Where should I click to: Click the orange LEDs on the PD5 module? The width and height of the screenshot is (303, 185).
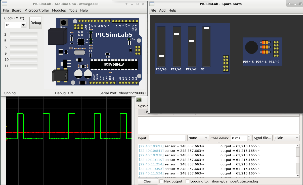(265, 47)
